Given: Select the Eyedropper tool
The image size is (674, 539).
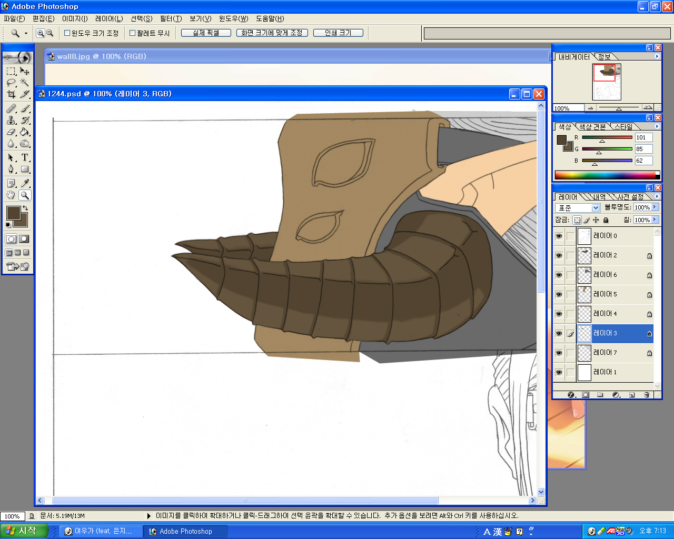Looking at the screenshot, I should pyautogui.click(x=25, y=183).
